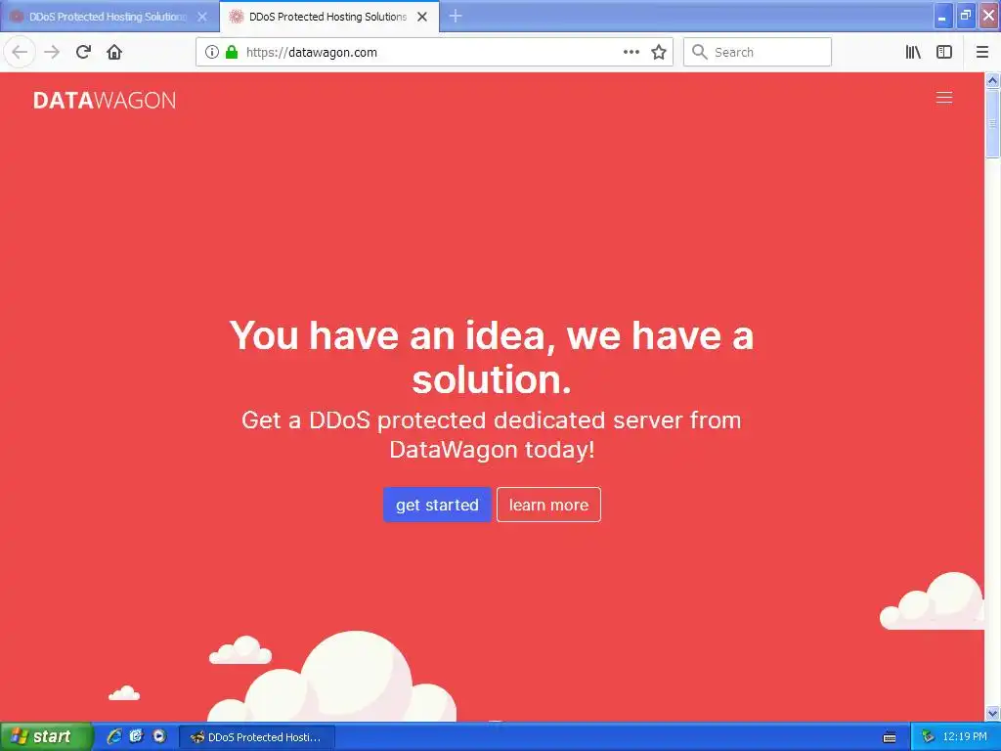Reload the current page
This screenshot has width=1001, height=751.
point(83,52)
